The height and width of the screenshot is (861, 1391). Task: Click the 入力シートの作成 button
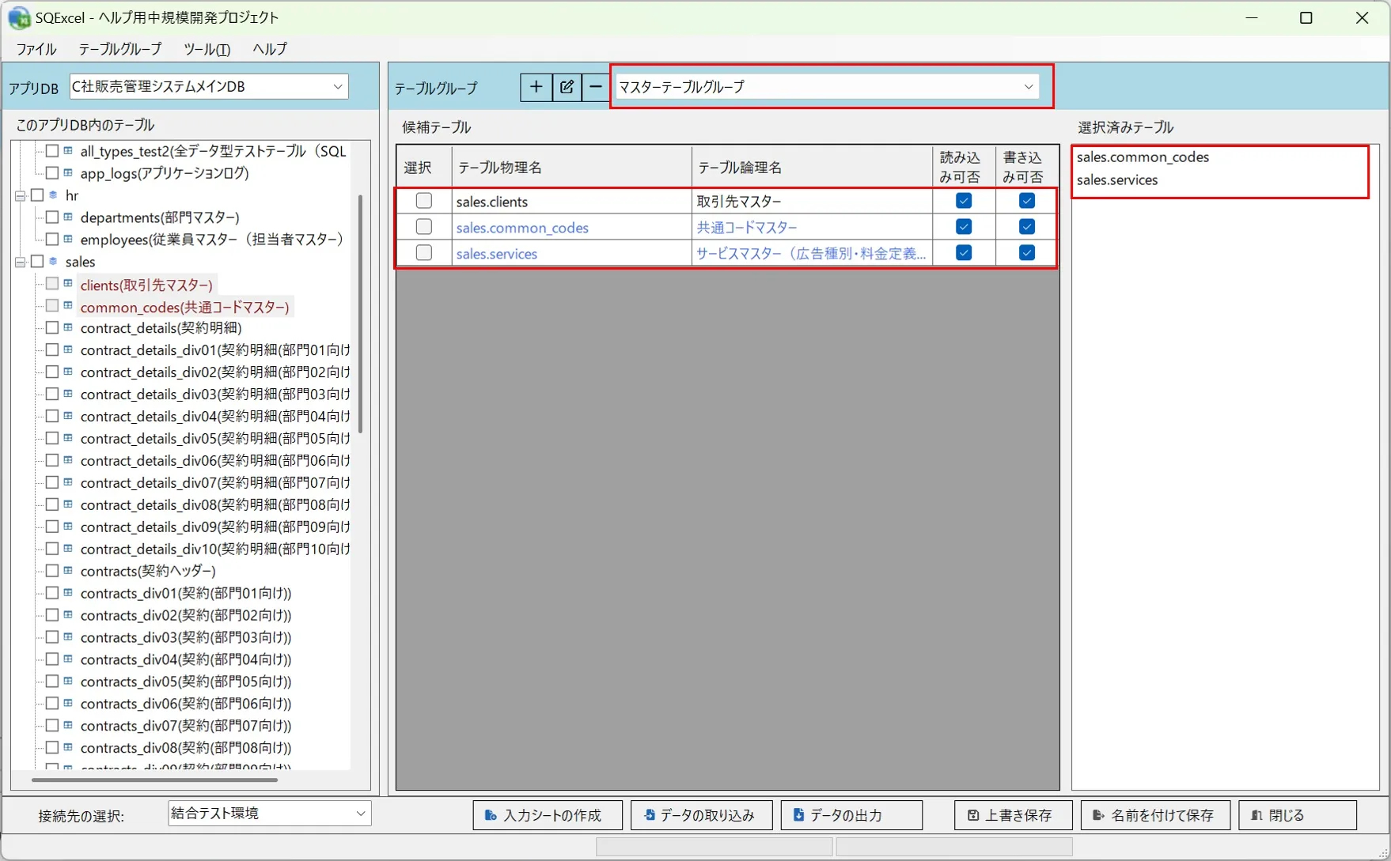[548, 815]
